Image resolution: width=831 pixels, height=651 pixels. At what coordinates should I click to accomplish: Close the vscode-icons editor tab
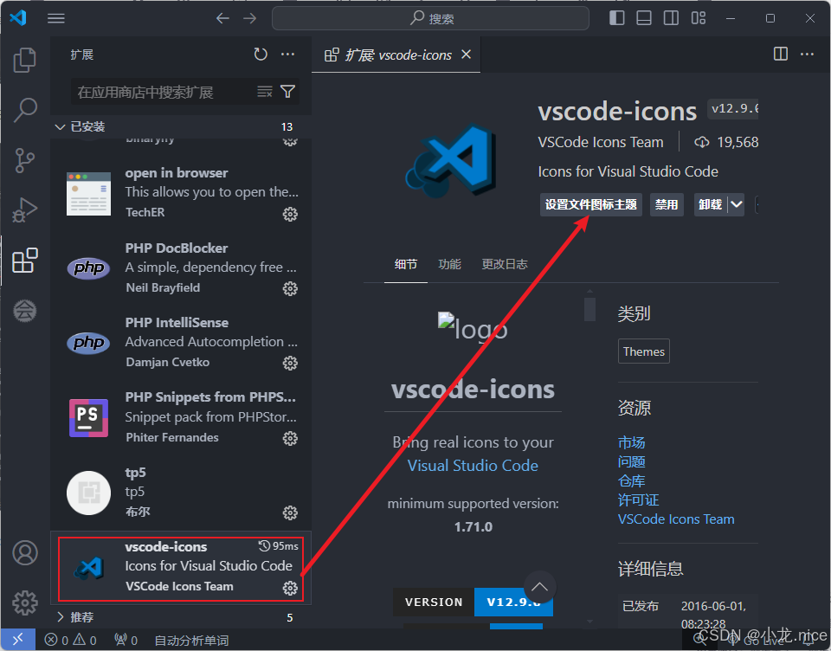point(466,54)
